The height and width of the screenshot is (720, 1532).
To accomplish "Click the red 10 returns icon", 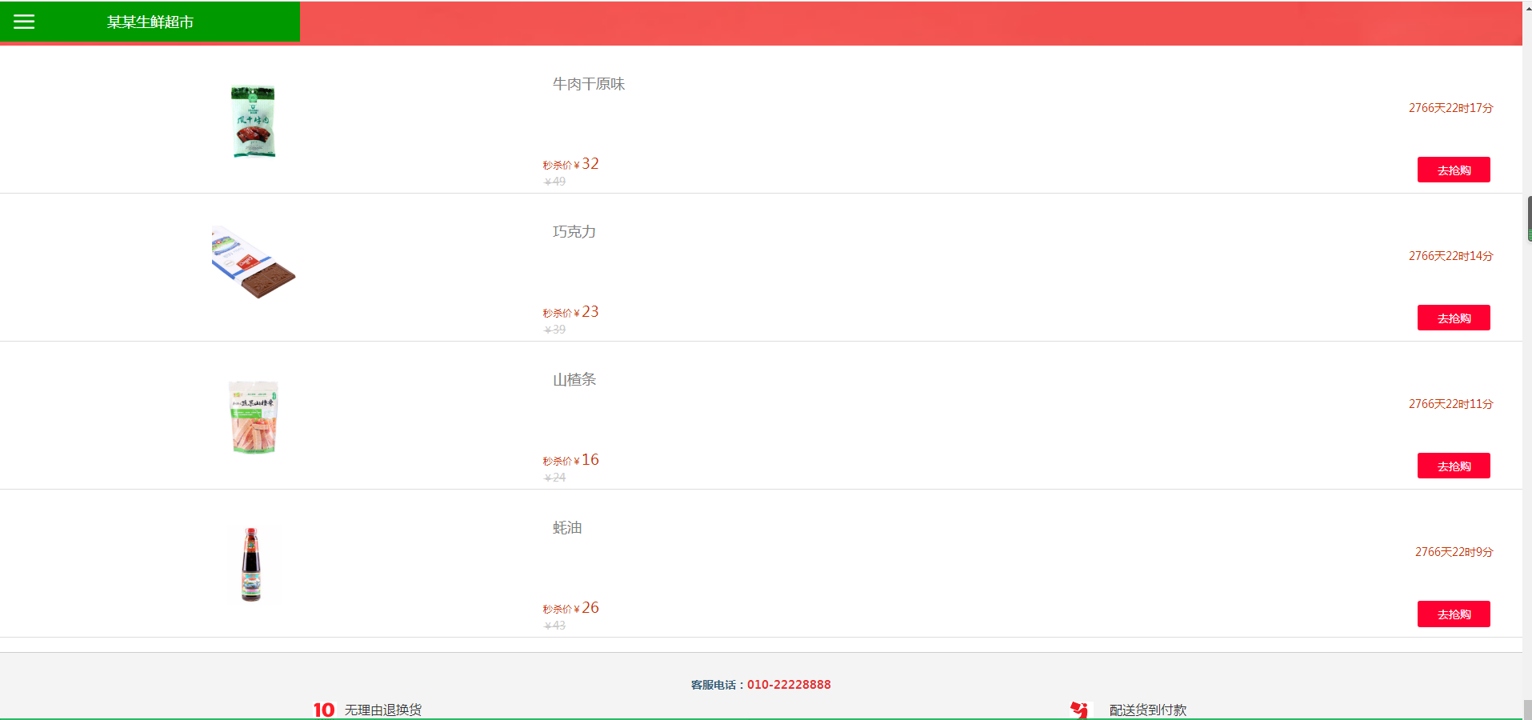I will (324, 710).
